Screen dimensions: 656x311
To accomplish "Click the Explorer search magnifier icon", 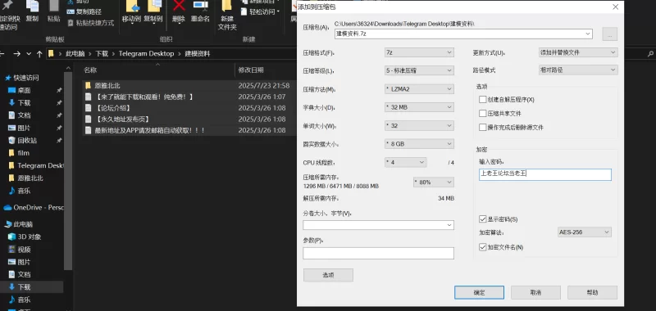I will click(650, 54).
